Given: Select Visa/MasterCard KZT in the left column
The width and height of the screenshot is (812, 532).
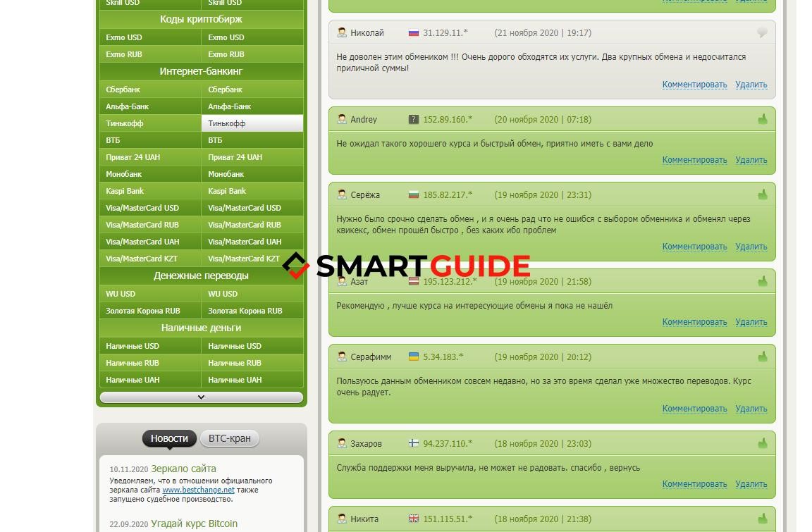Looking at the screenshot, I should 150,259.
